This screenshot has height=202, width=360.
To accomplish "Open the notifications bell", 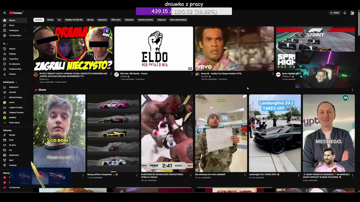I will pyautogui.click(x=345, y=13).
